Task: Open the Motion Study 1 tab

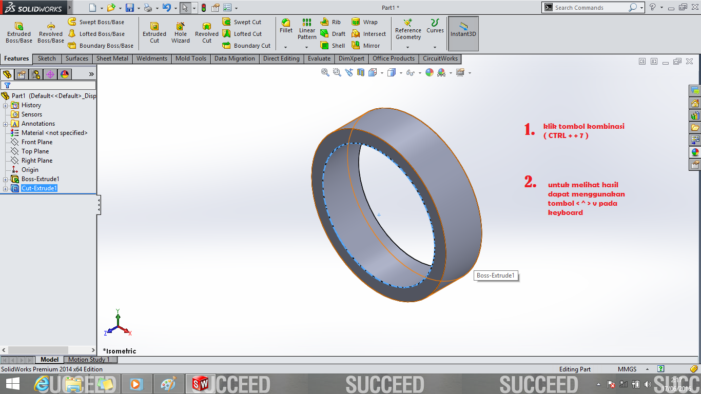Action: pos(90,359)
